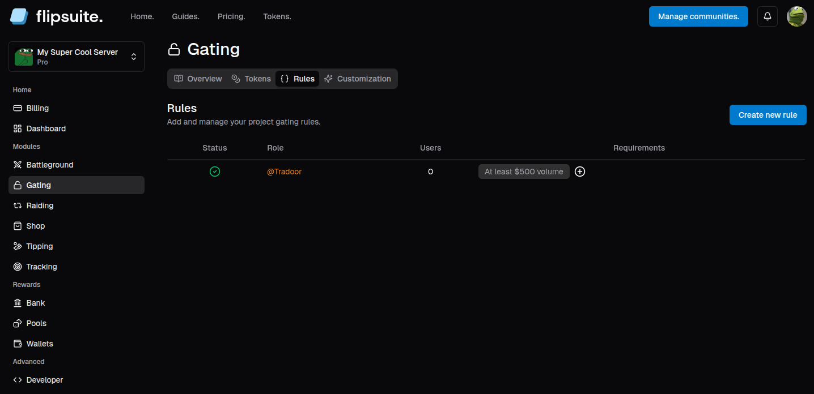Click the Raiding arrows icon

[18, 205]
